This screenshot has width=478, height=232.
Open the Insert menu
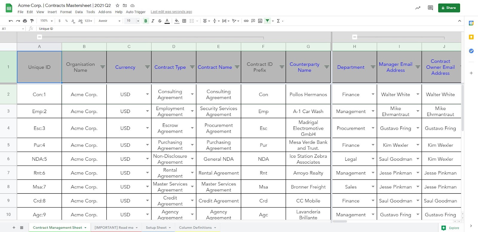point(52,12)
